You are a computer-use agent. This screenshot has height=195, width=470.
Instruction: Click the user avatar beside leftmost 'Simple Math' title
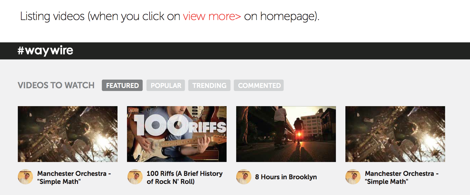[x=25, y=177]
